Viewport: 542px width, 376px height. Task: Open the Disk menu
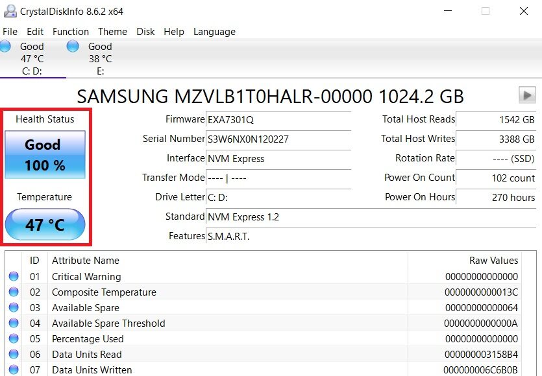(x=145, y=31)
